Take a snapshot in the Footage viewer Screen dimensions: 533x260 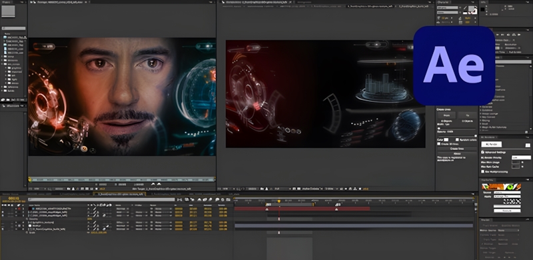[69, 189]
